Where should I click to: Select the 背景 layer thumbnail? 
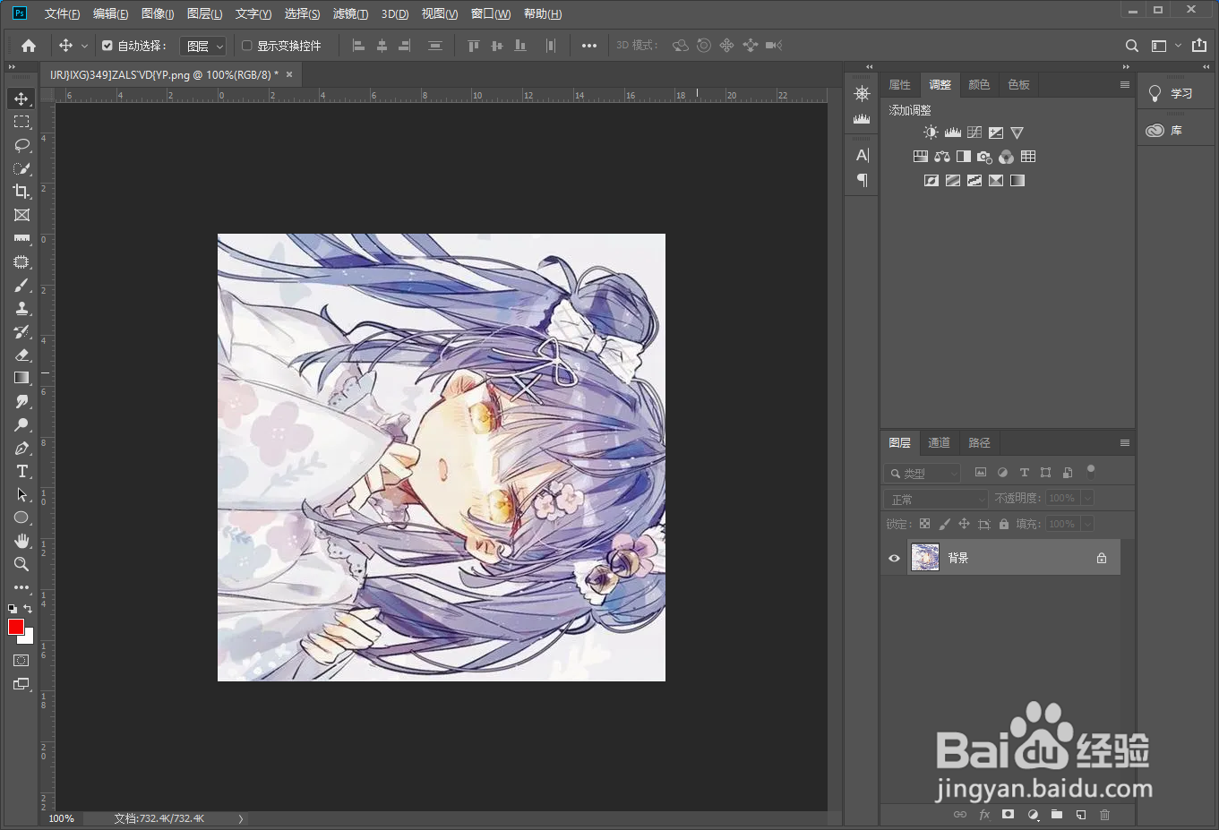(925, 558)
